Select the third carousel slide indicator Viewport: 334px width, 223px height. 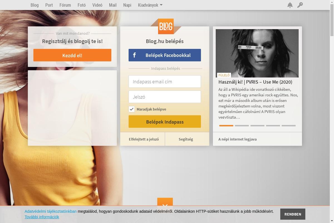[x=257, y=126]
